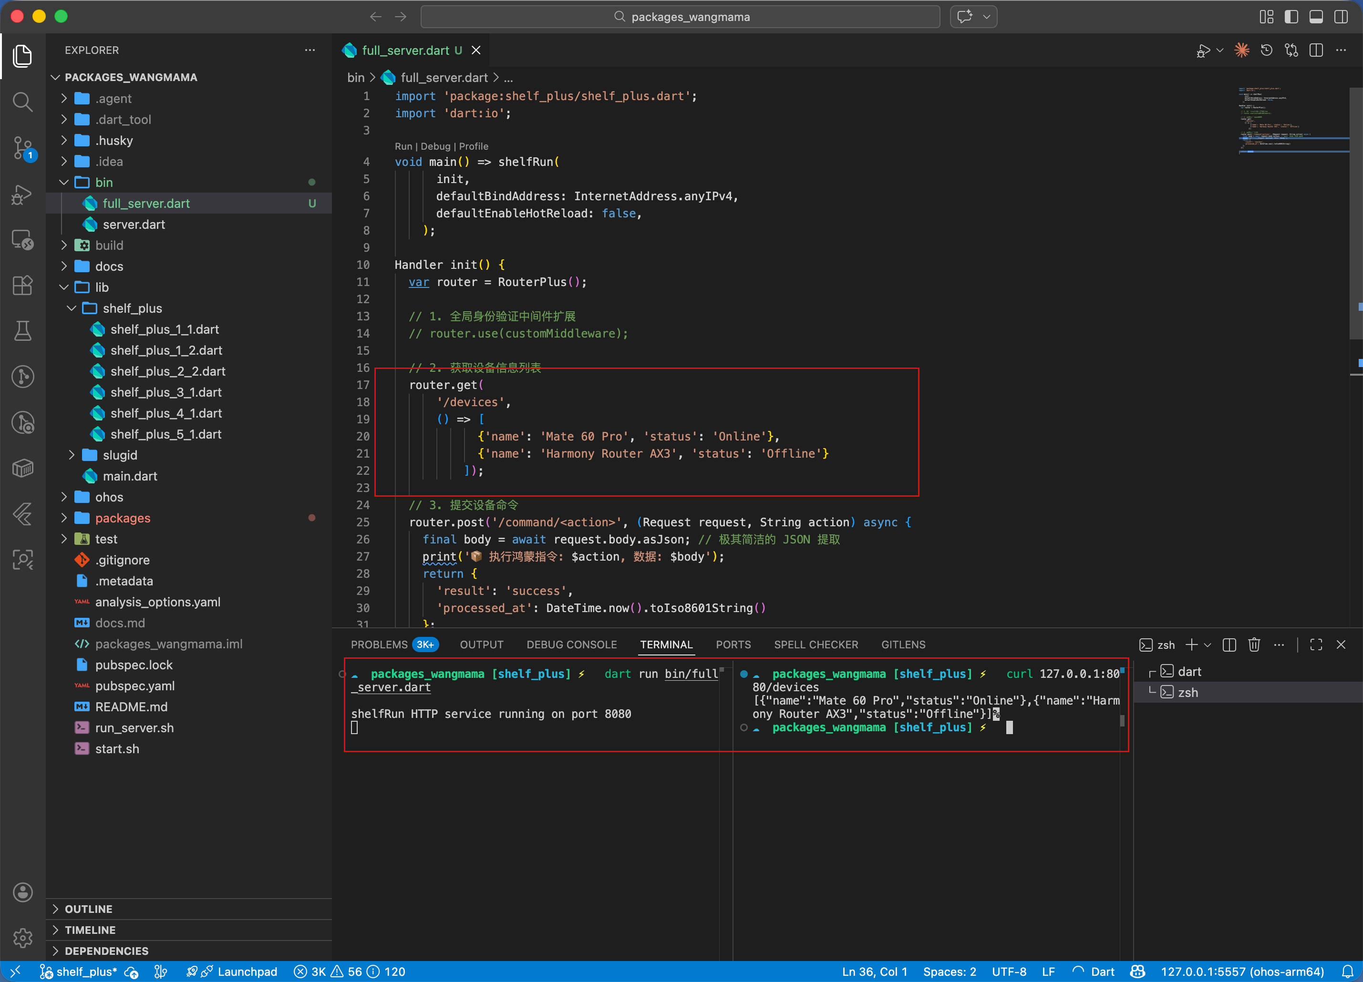This screenshot has width=1363, height=982.
Task: Kill terminal with trash icon
Action: coord(1254,644)
